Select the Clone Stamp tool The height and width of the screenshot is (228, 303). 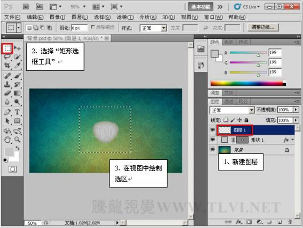click(7, 84)
